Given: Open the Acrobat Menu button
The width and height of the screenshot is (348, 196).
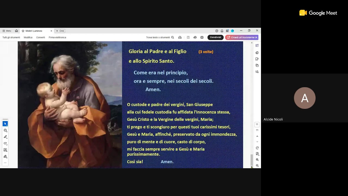Looking at the screenshot, I should [x=7, y=31].
